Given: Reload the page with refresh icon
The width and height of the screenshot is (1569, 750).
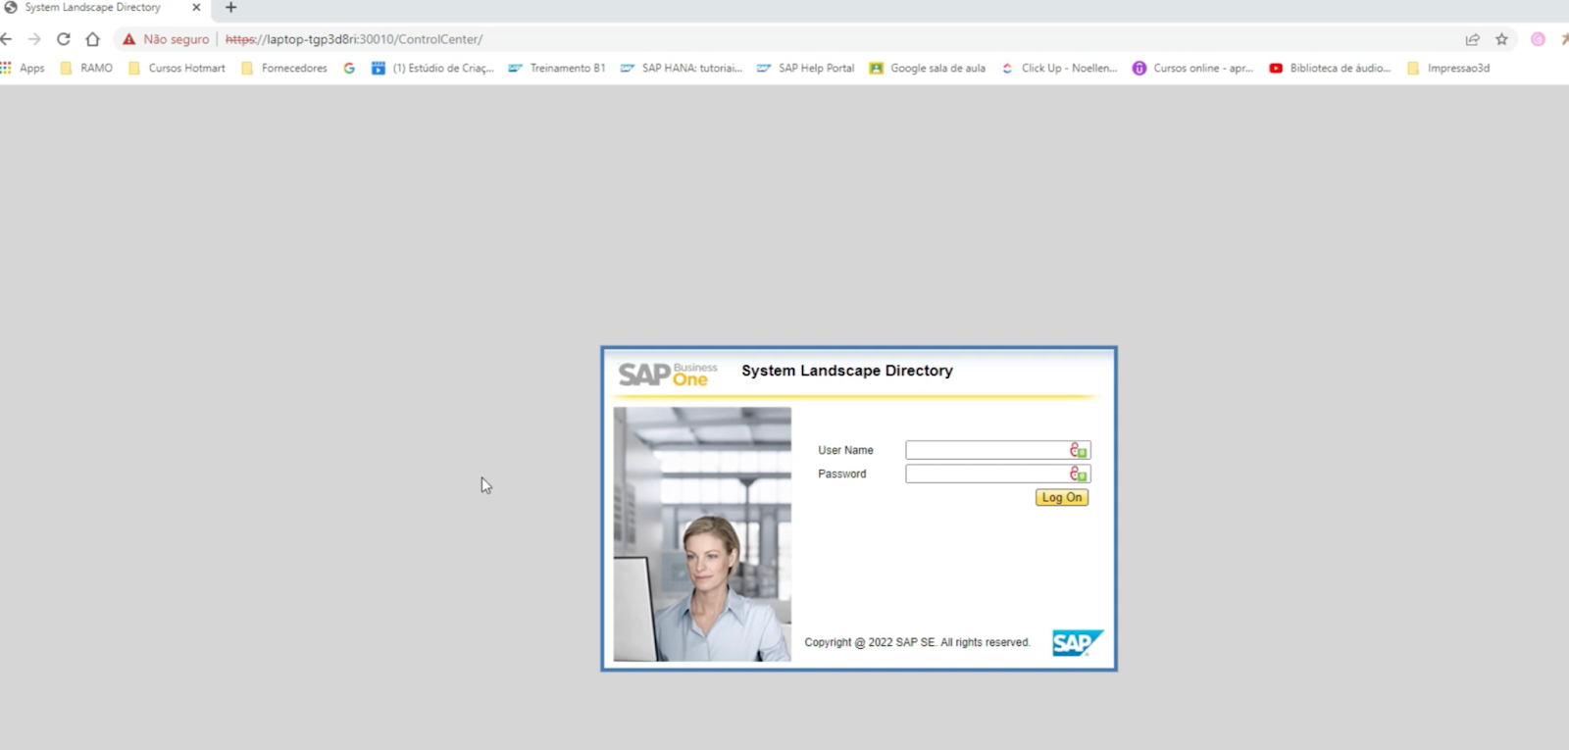Looking at the screenshot, I should tap(64, 39).
